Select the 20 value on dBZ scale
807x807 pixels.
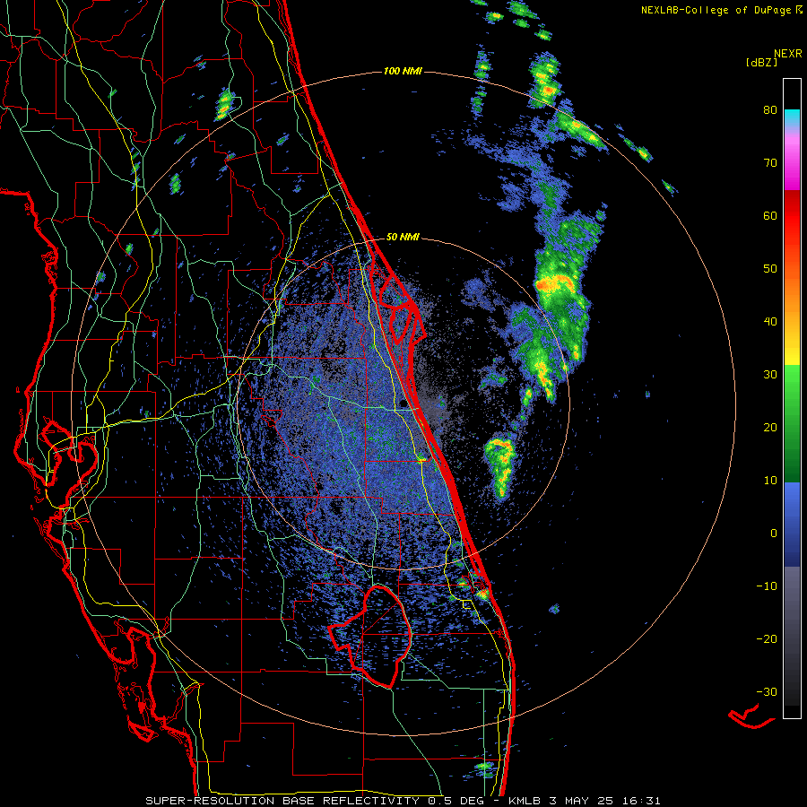click(x=770, y=427)
